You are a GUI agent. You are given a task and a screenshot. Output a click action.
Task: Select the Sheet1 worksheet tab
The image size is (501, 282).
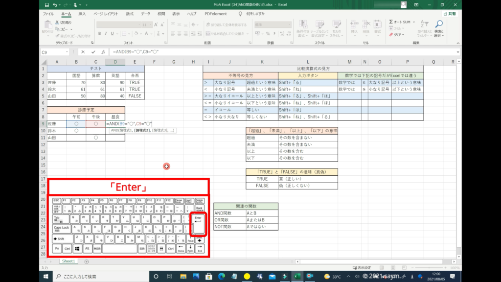(68, 261)
